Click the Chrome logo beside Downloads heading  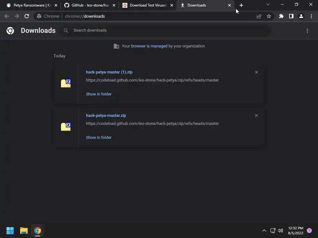[10, 31]
